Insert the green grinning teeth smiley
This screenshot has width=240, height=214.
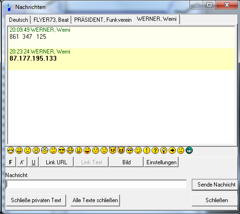189,151
